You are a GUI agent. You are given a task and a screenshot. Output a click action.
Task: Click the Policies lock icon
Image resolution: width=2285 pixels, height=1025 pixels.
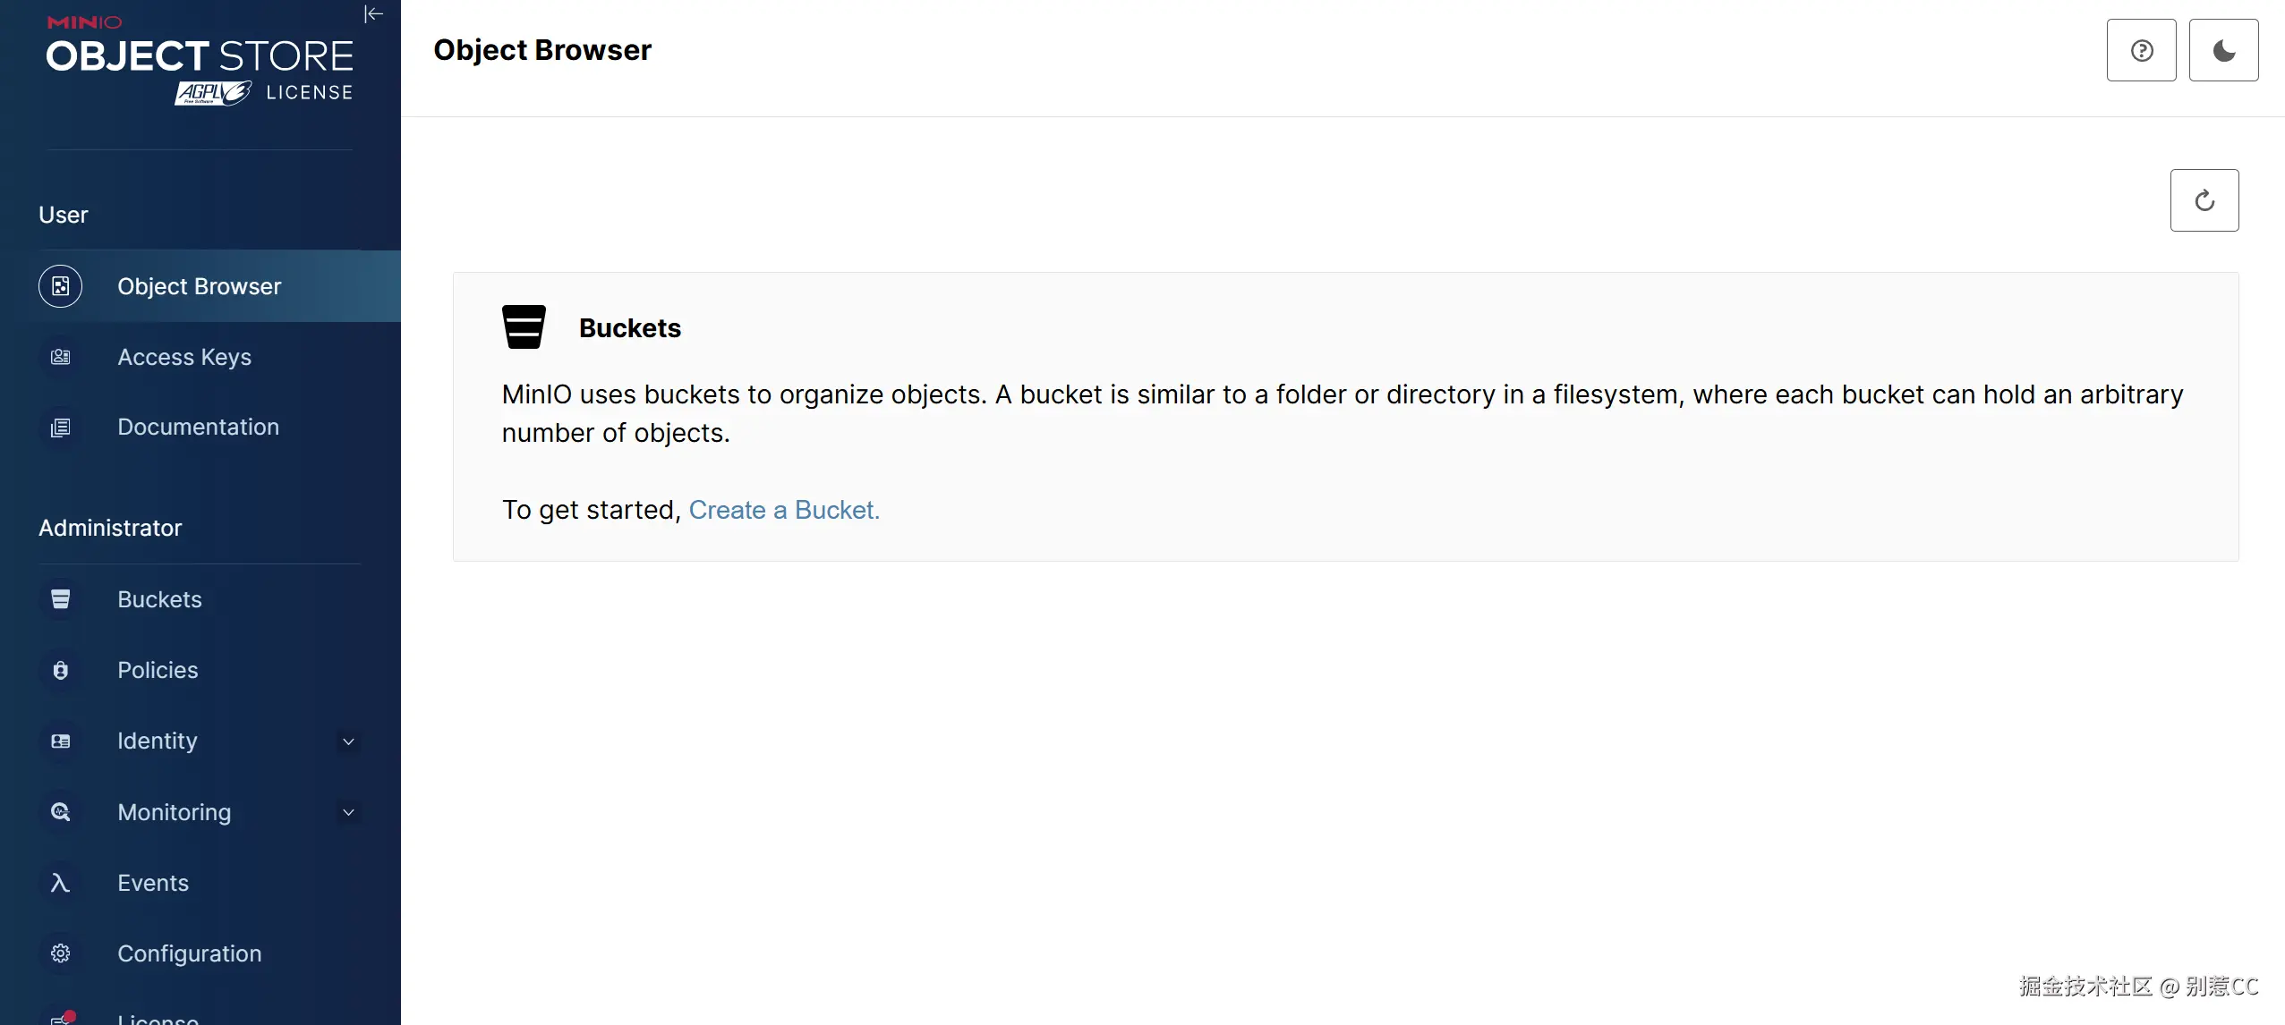60,670
